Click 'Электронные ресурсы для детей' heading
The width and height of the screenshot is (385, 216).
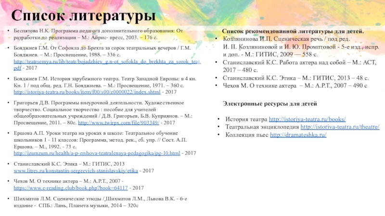pyautogui.click(x=270, y=104)
